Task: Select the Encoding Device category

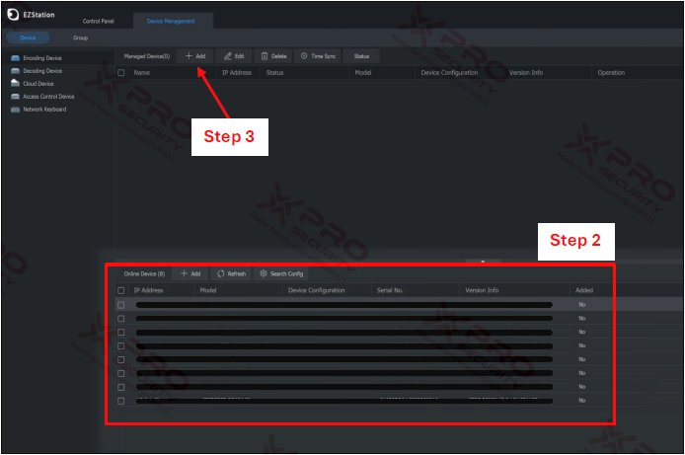Action: click(x=41, y=58)
